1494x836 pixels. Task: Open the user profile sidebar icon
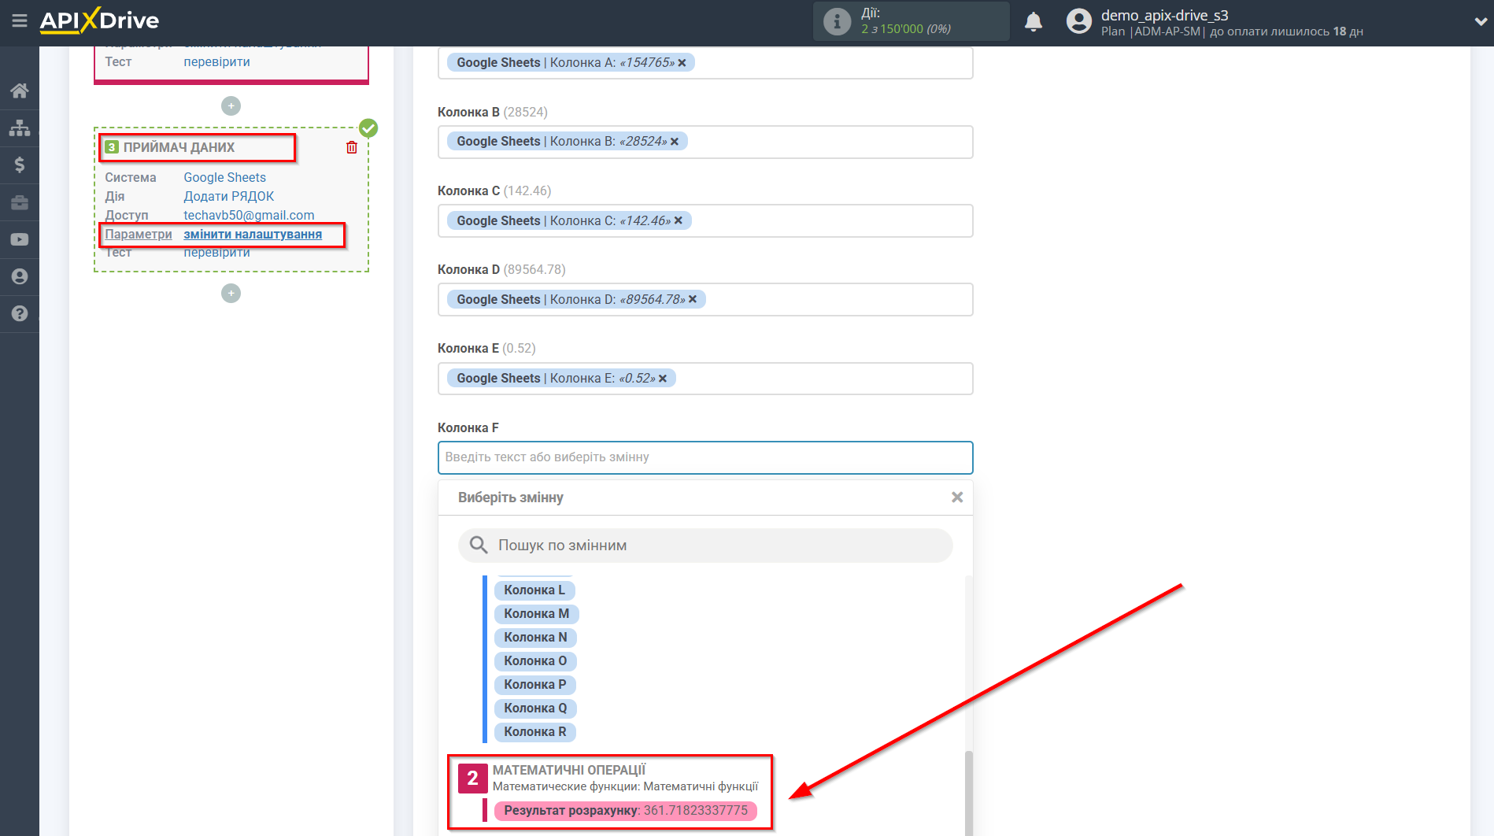pyautogui.click(x=20, y=276)
